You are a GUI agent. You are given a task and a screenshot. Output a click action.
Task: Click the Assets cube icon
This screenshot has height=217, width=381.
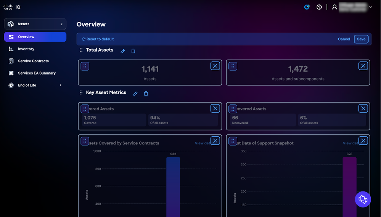(x=11, y=24)
